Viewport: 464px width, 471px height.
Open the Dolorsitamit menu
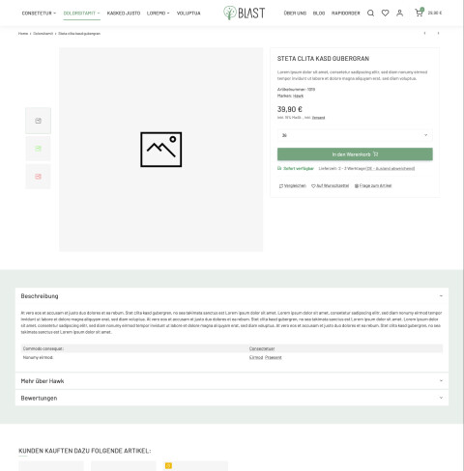(x=81, y=14)
